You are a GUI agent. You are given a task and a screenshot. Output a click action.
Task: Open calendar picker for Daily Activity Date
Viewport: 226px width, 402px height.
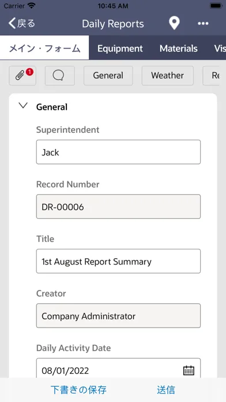pos(189,370)
